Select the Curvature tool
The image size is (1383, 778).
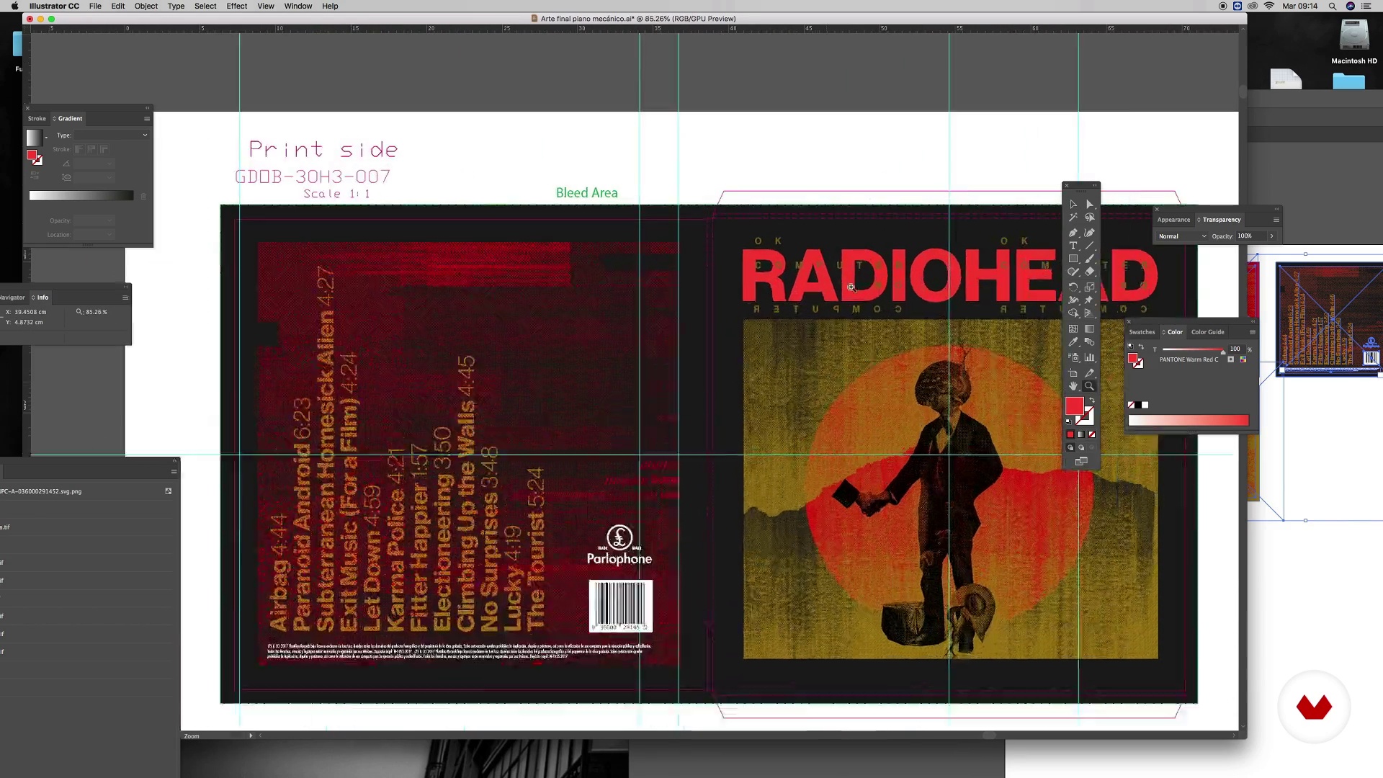point(1090,233)
